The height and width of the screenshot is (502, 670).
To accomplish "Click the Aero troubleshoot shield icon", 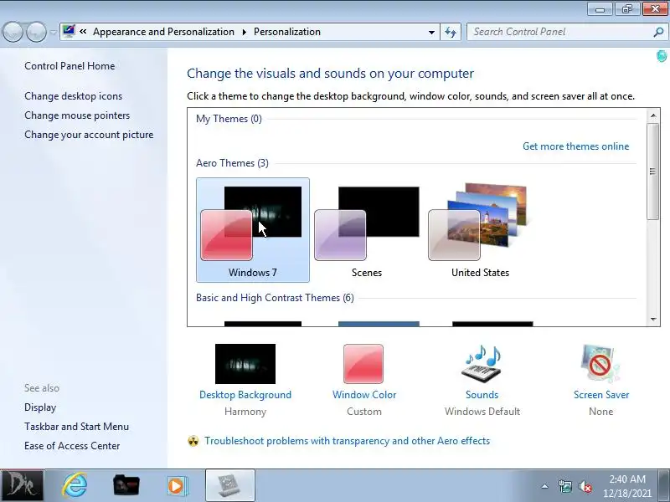I will click(193, 441).
